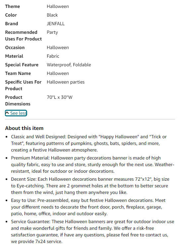Image resolution: width=182 pixels, height=248 pixels.
Task: Select the Waterproof, Foldable special feature text
Action: pos(69,65)
